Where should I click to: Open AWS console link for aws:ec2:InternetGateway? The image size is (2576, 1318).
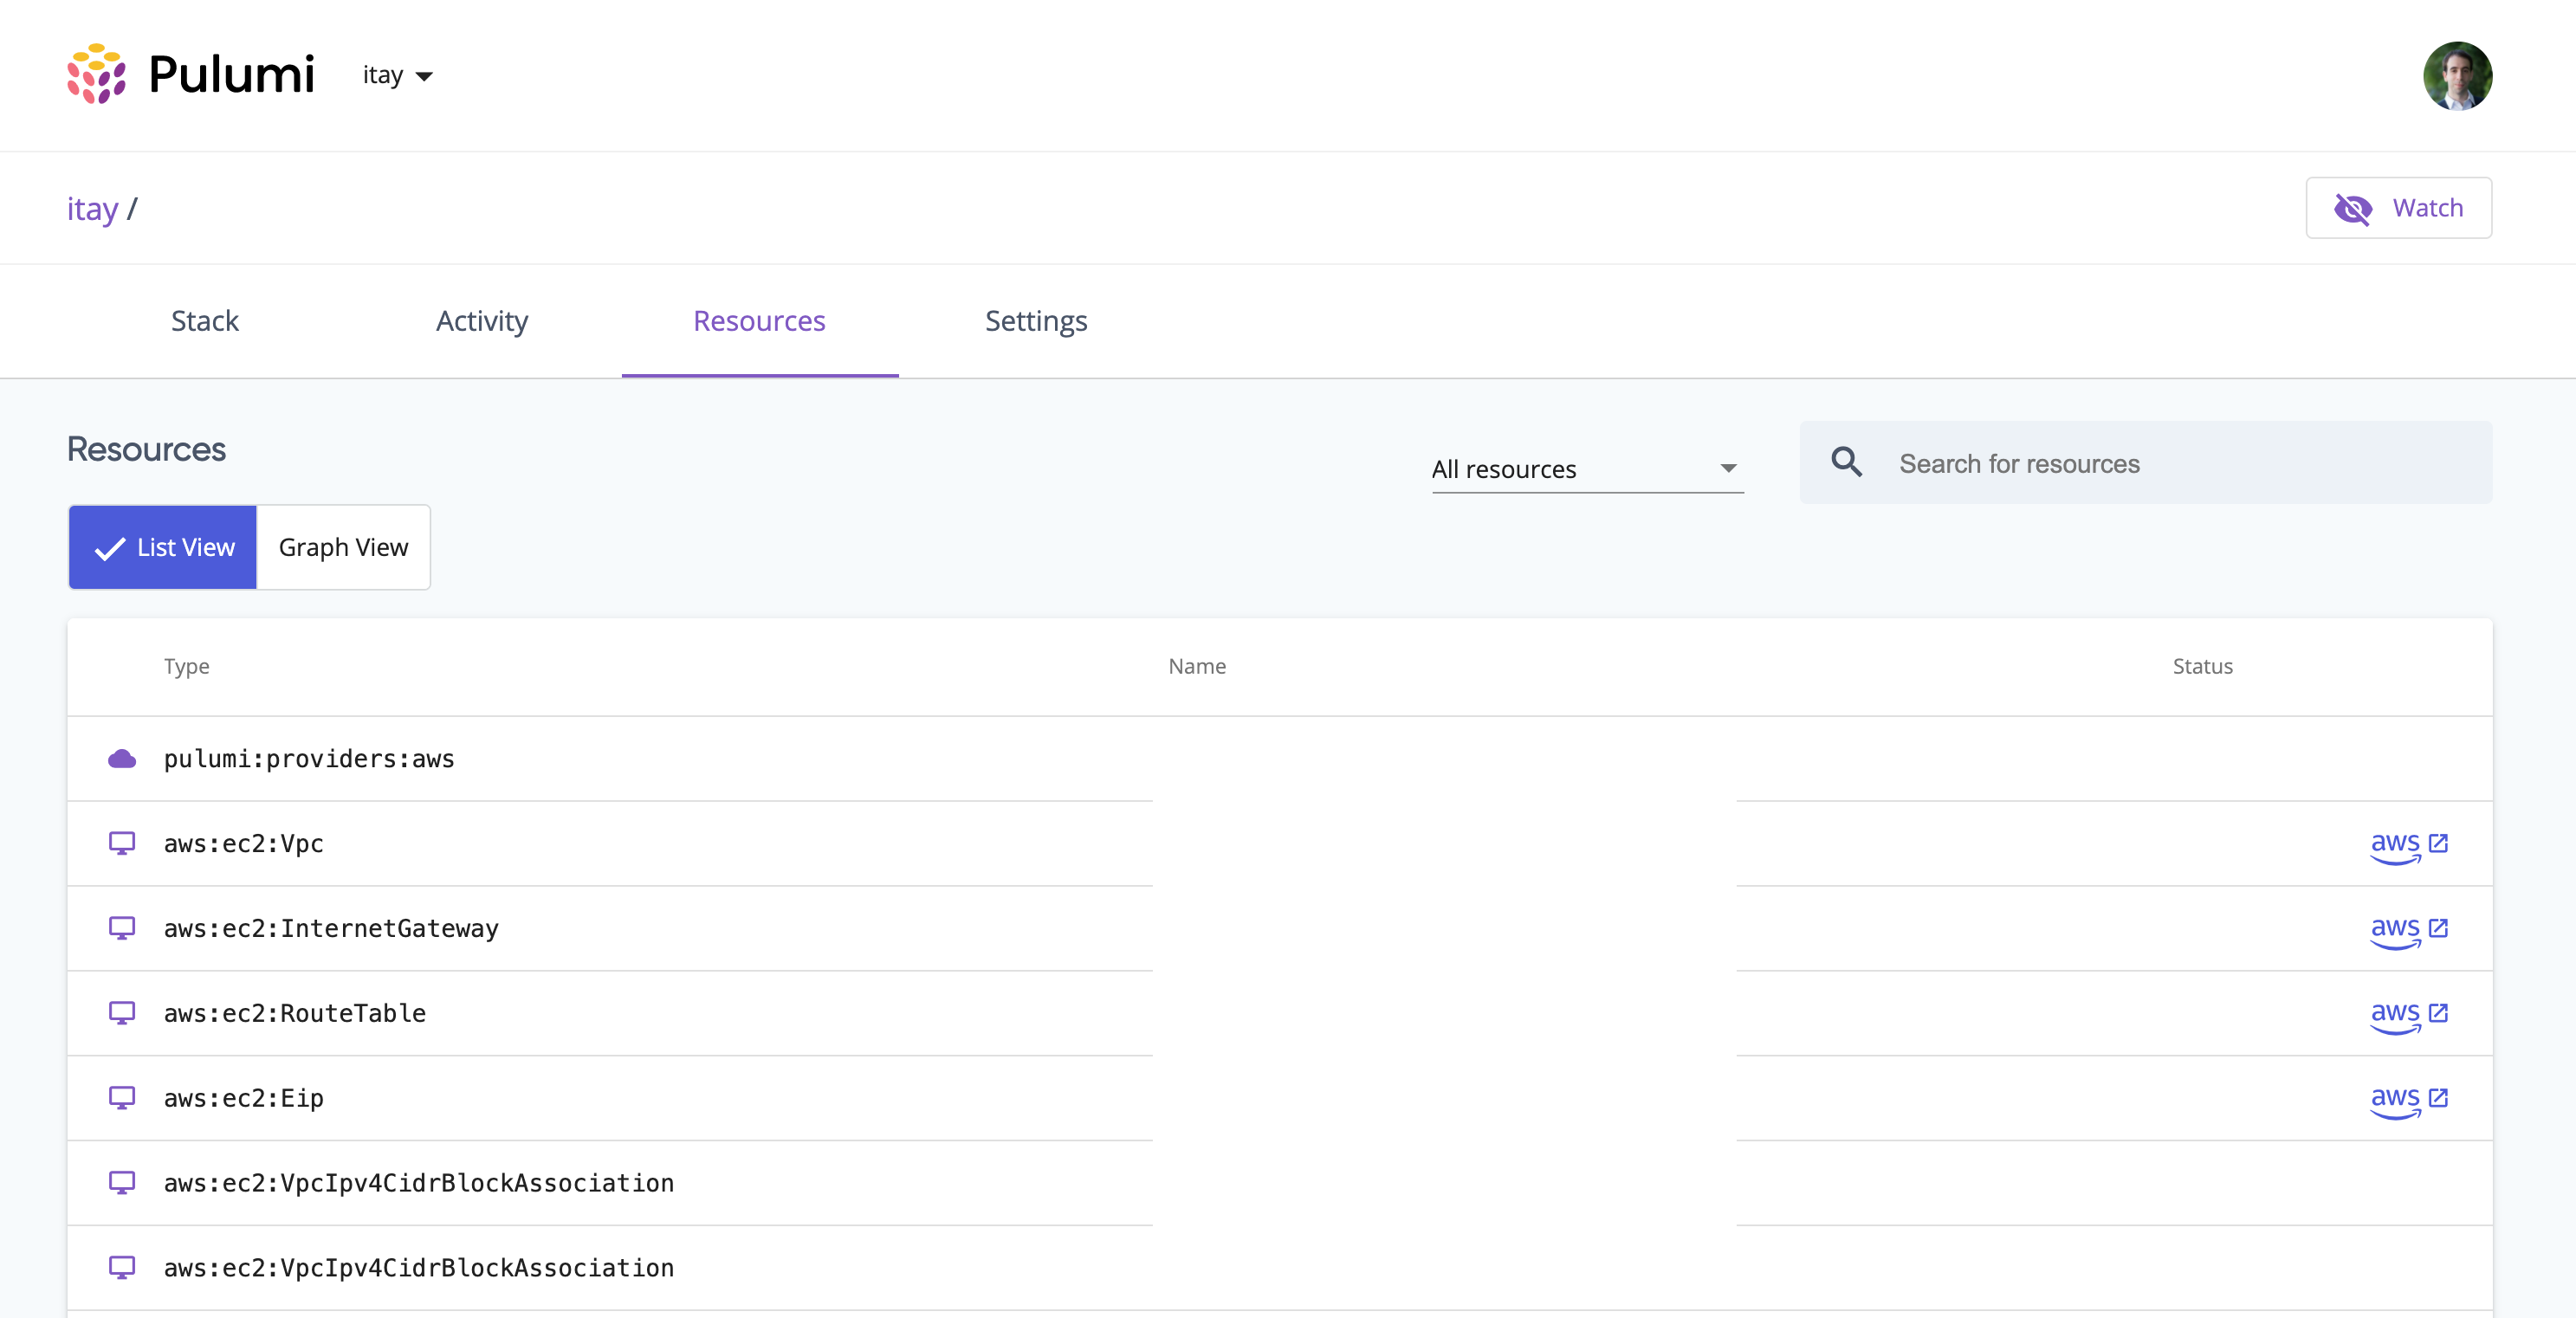tap(2409, 930)
